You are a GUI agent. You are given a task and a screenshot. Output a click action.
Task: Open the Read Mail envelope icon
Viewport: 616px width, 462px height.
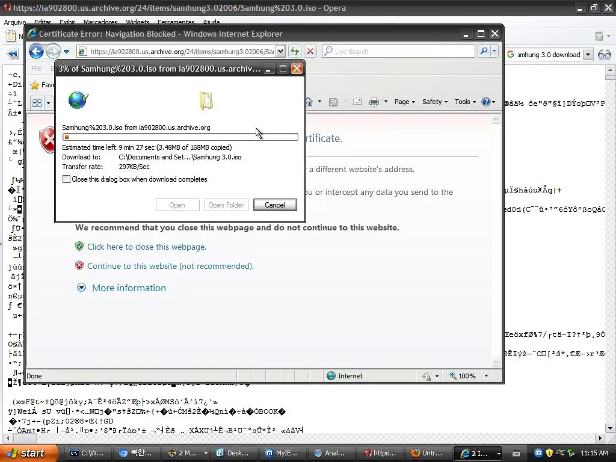(x=357, y=102)
